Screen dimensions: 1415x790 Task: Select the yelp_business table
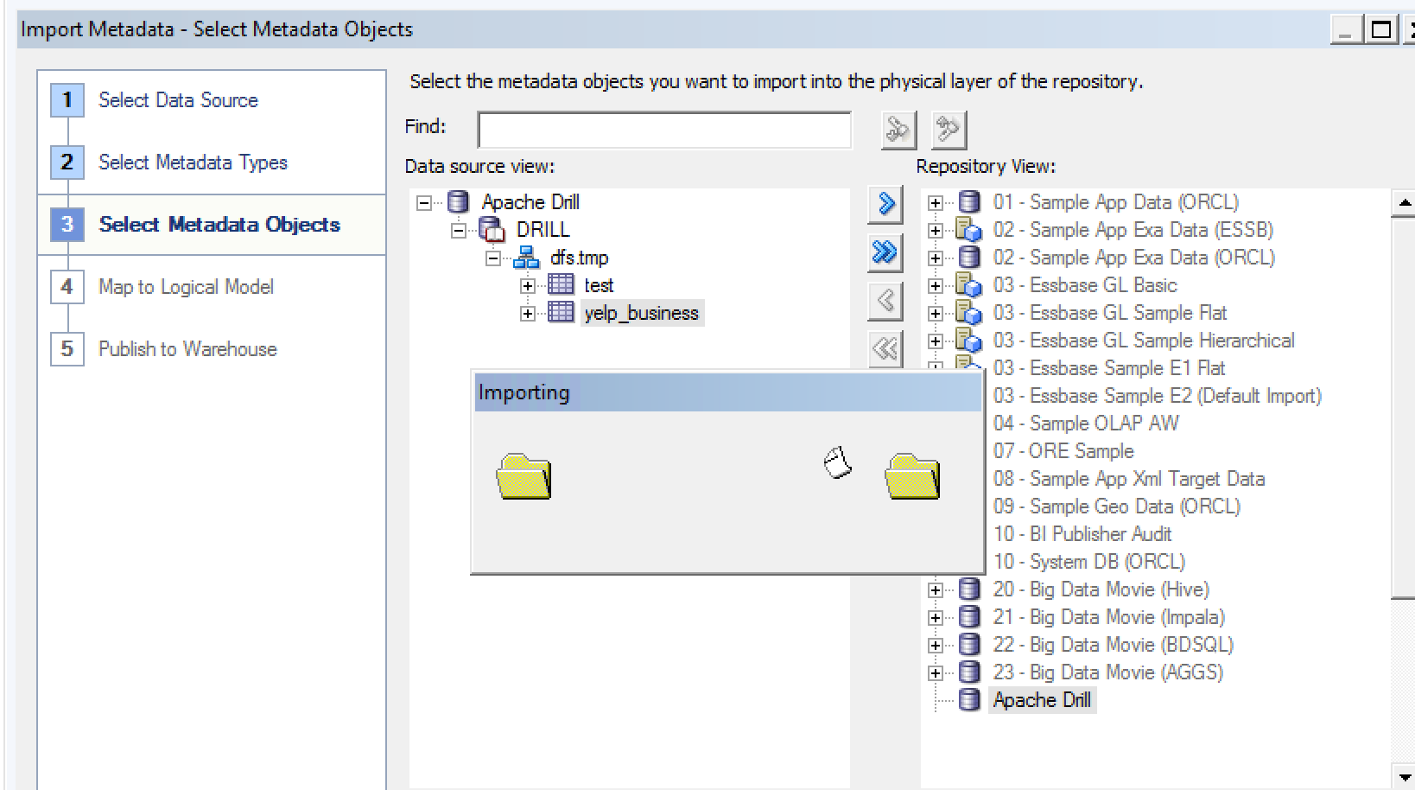[641, 313]
